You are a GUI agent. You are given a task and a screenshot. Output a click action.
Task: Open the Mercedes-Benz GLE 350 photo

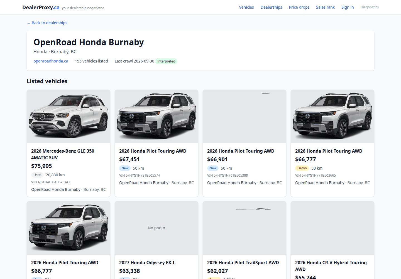click(x=69, y=116)
